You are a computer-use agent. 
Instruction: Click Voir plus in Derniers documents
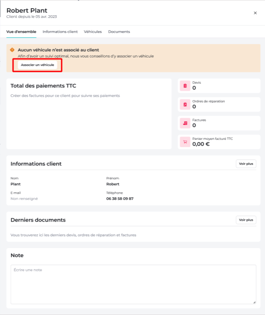pyautogui.click(x=246, y=220)
